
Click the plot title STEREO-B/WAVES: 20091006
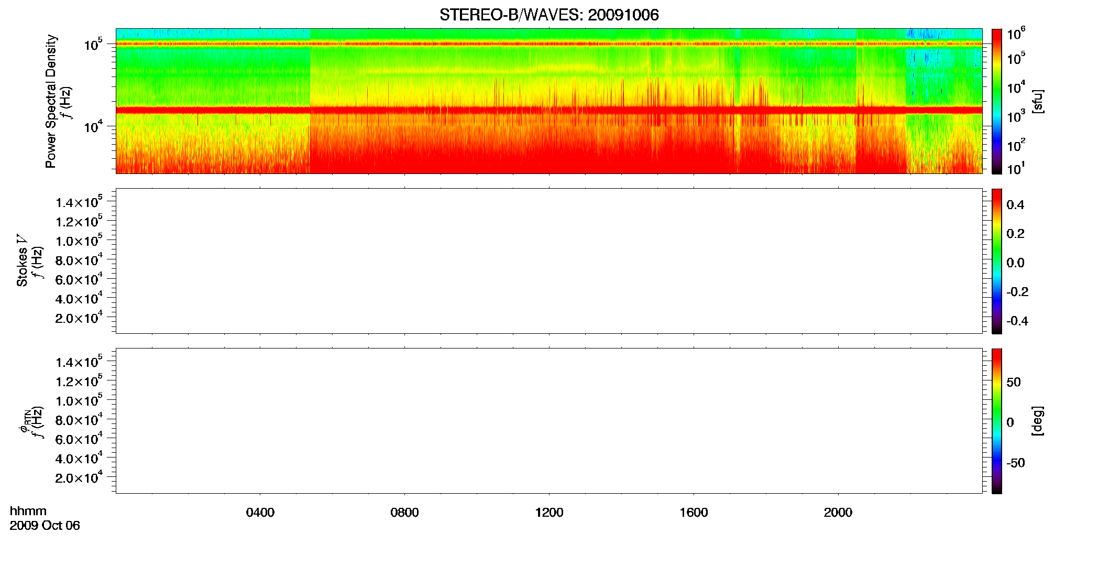(549, 15)
